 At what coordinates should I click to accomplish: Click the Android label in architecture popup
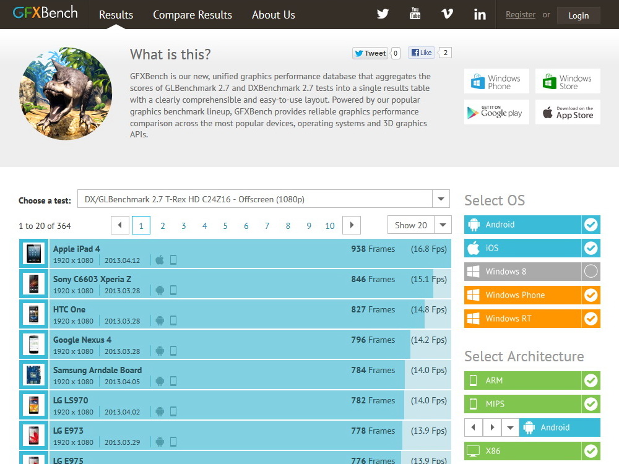click(x=555, y=427)
